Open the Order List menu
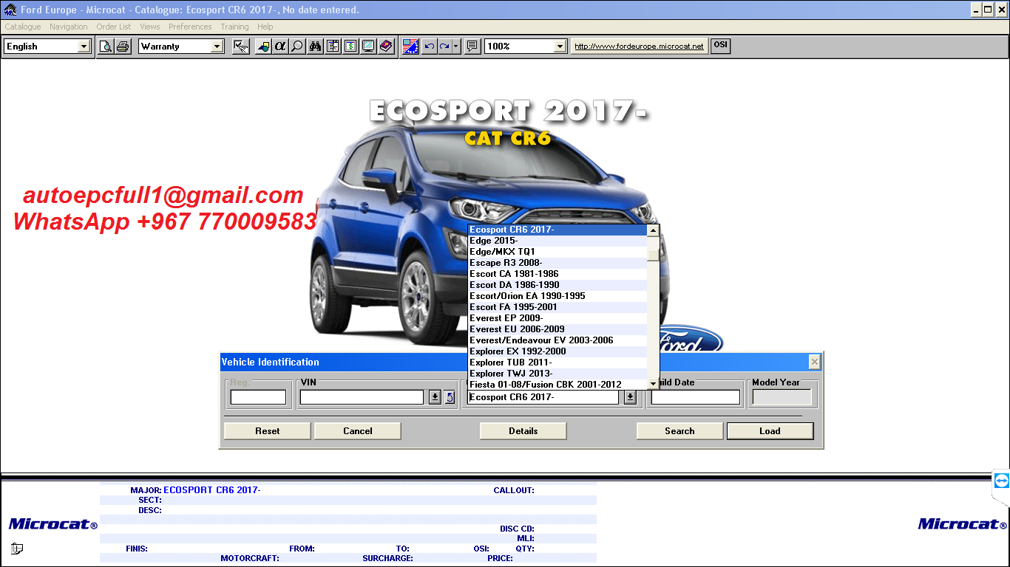 pos(114,27)
